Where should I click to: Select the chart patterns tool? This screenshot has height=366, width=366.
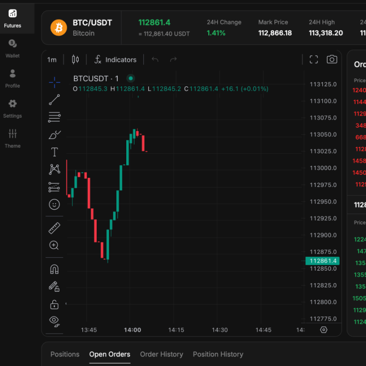54,170
